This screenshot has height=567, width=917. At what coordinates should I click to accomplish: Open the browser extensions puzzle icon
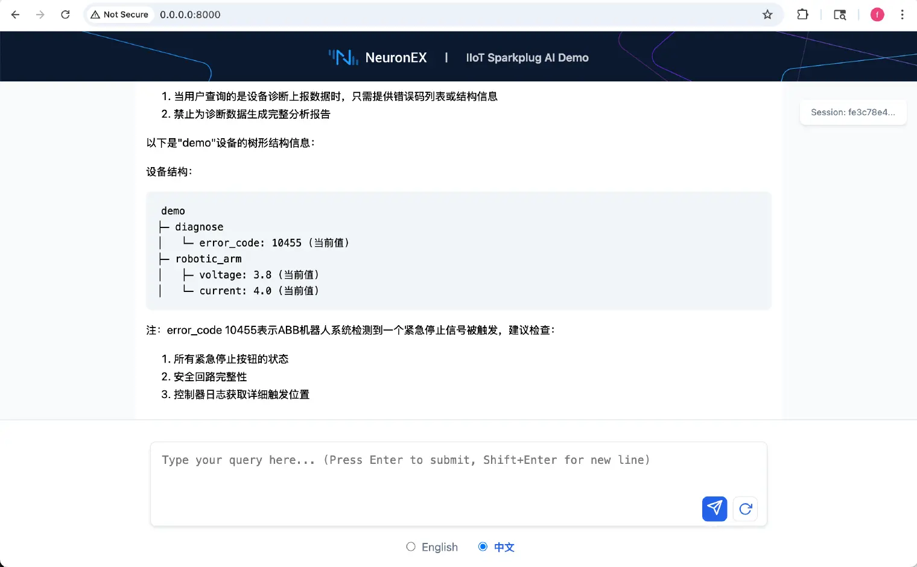(x=802, y=14)
